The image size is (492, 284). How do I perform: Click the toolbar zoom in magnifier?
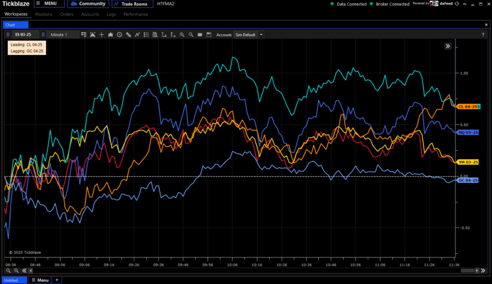[182, 35]
